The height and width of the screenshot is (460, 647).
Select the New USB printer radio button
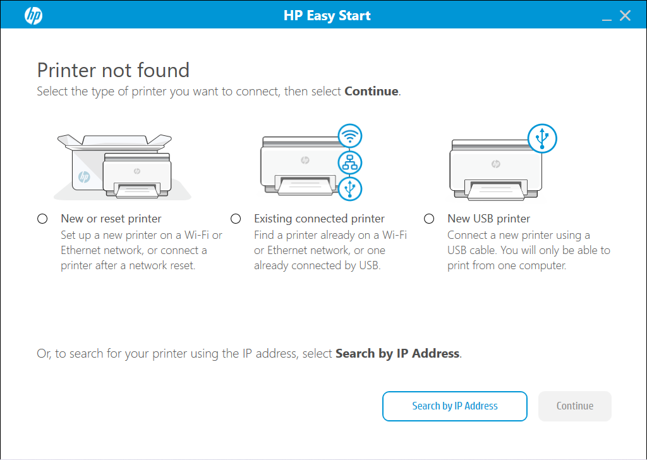point(429,219)
